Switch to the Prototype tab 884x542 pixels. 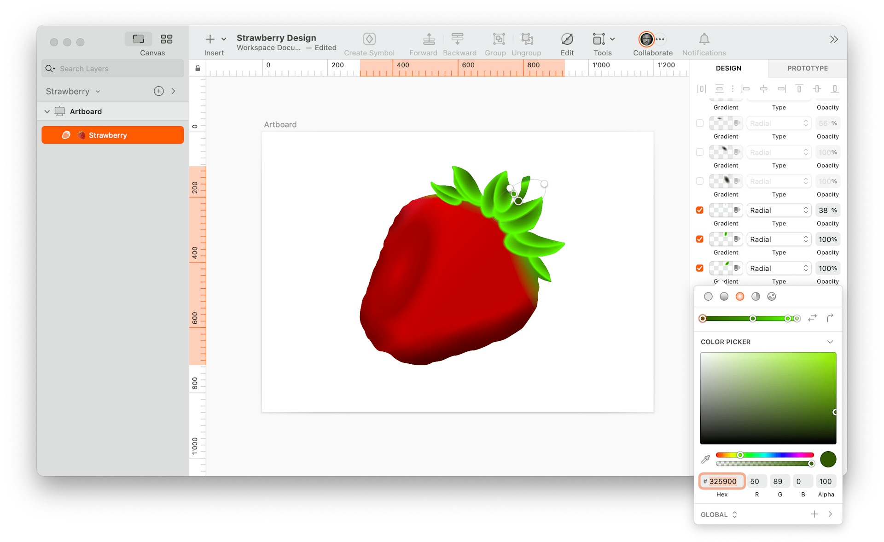(x=807, y=68)
